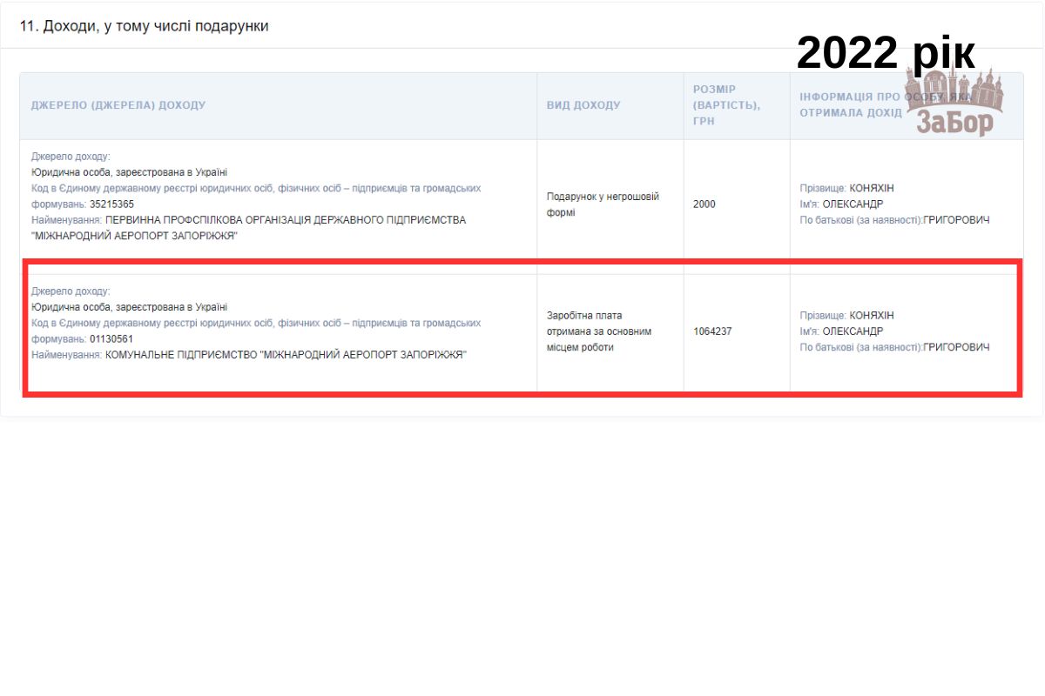Click "Юридична особа, зареєстрована в Україні" above code 01130561
The height and width of the screenshot is (696, 1045).
tap(129, 307)
